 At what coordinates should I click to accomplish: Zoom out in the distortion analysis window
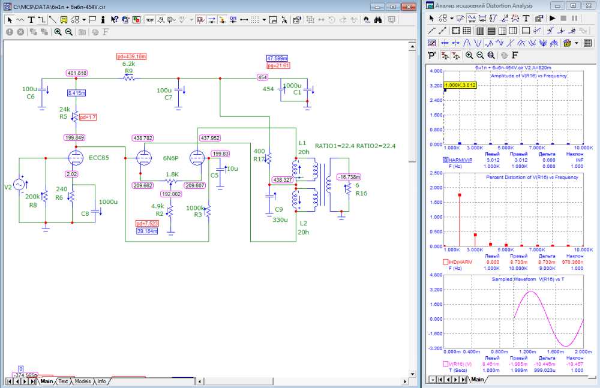coord(479,55)
